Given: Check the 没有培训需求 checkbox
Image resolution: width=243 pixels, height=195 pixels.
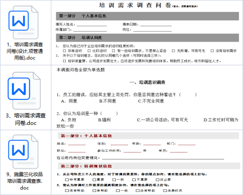Looking at the screenshot, I should [x=212, y=51].
